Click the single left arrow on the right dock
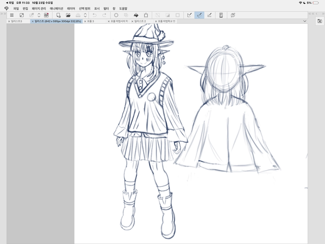This screenshot has height=244, width=325. (x=317, y=14)
